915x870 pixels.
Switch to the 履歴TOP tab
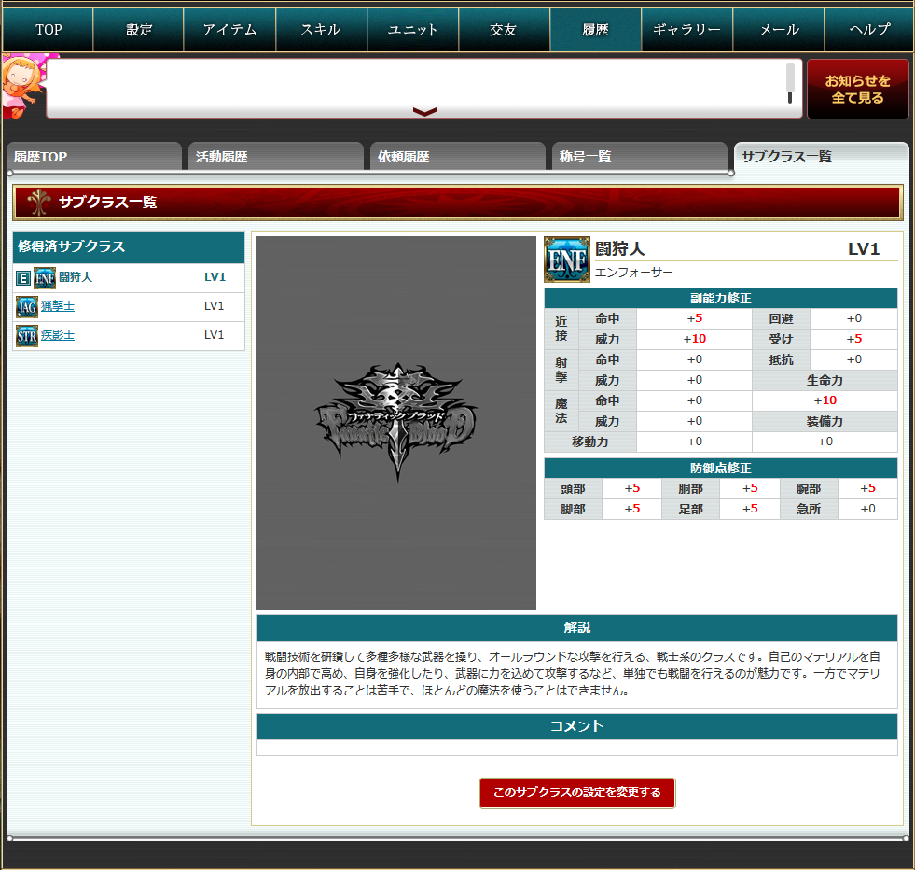pos(94,157)
